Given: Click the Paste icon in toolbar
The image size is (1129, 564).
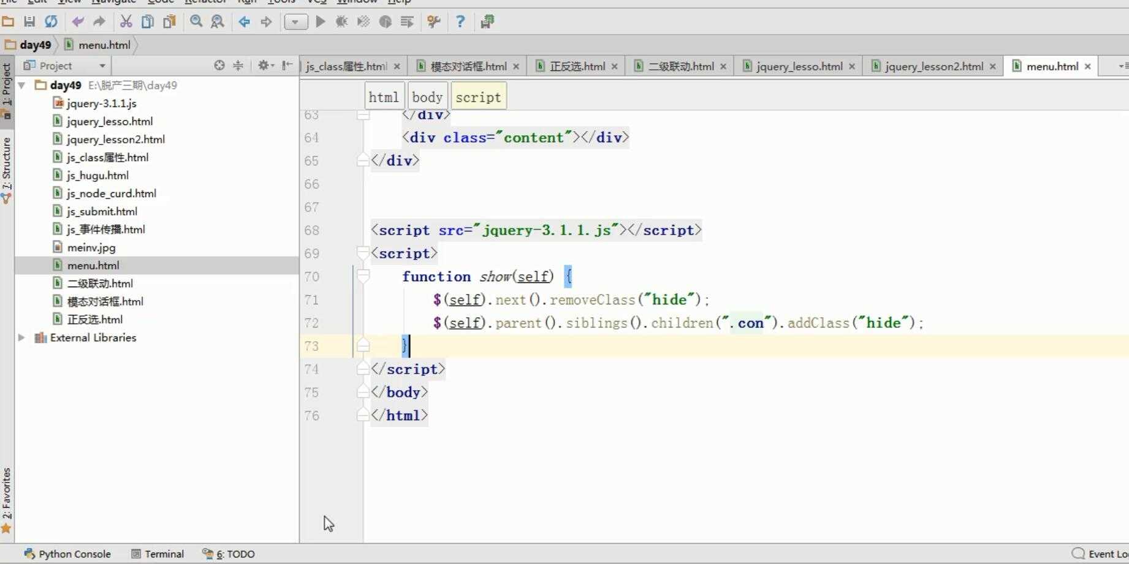Looking at the screenshot, I should 169,22.
